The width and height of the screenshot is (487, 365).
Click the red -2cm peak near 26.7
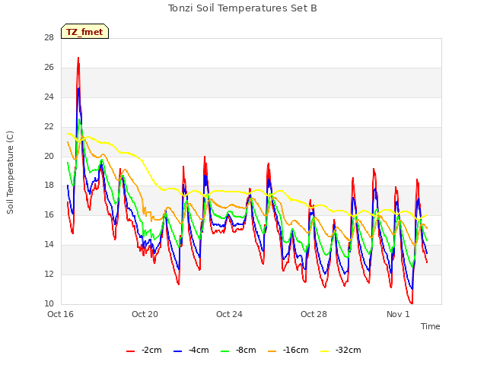(x=78, y=58)
